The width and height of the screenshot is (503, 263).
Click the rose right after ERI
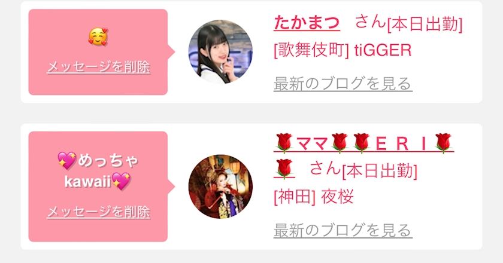(x=443, y=143)
